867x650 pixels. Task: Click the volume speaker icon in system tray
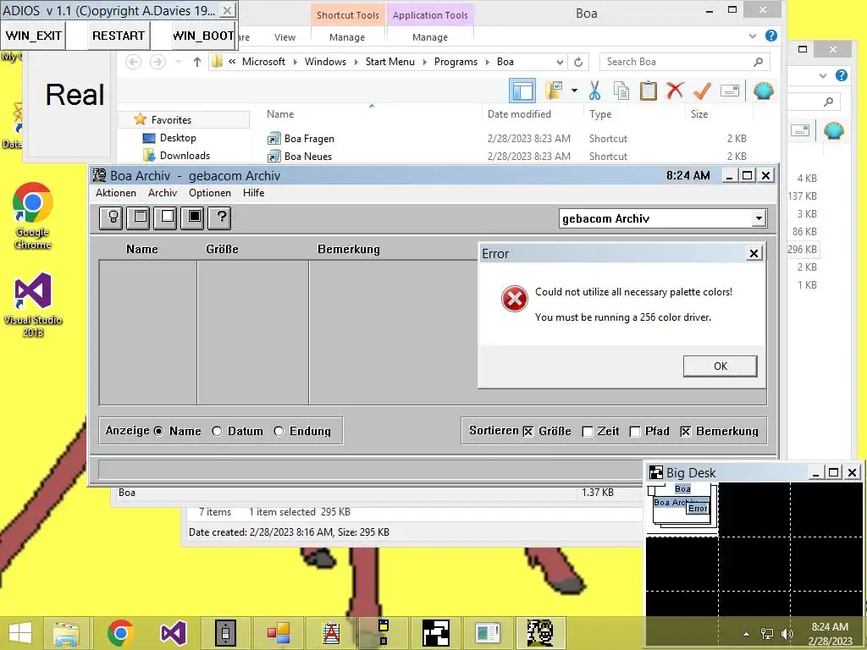(x=787, y=634)
